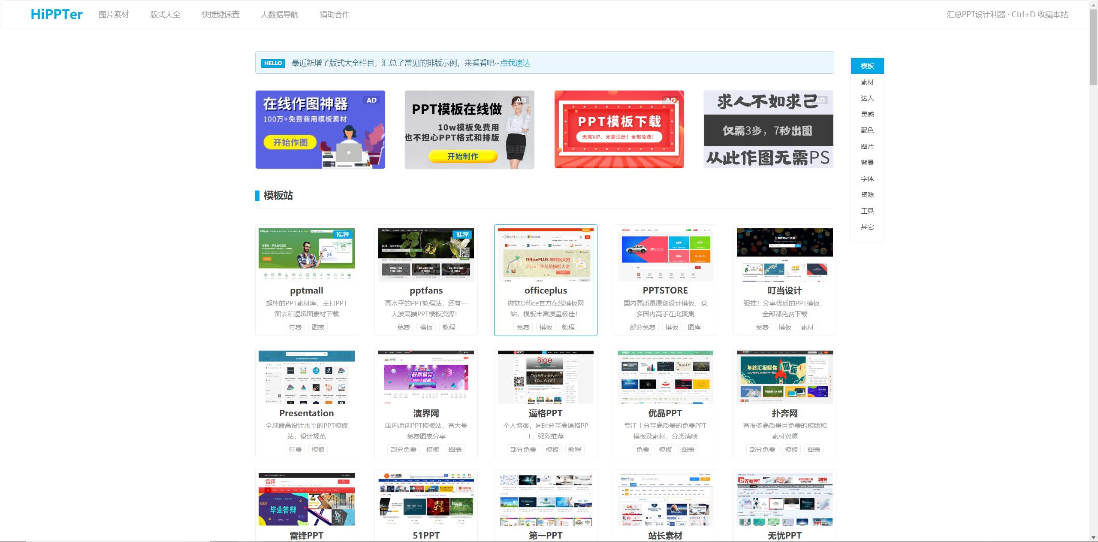
Task: Open the 大数据导航 section
Action: click(279, 14)
